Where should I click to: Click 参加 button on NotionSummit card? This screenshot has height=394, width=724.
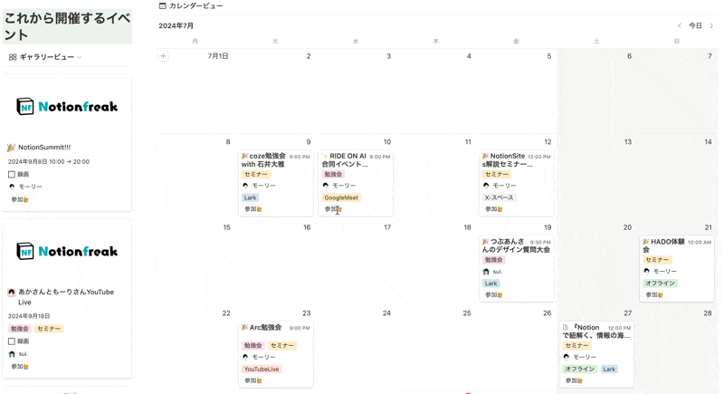point(20,199)
